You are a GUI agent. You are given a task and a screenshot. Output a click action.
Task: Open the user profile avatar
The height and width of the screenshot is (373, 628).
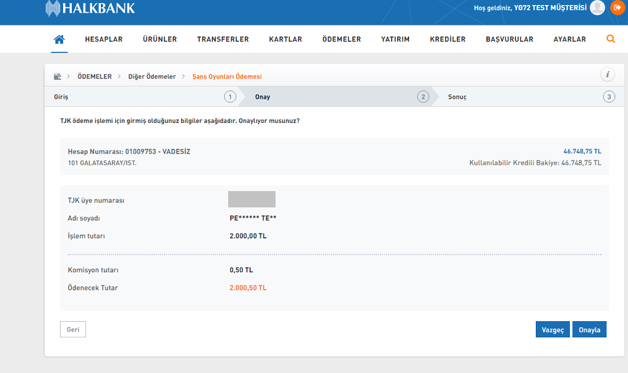[597, 7]
